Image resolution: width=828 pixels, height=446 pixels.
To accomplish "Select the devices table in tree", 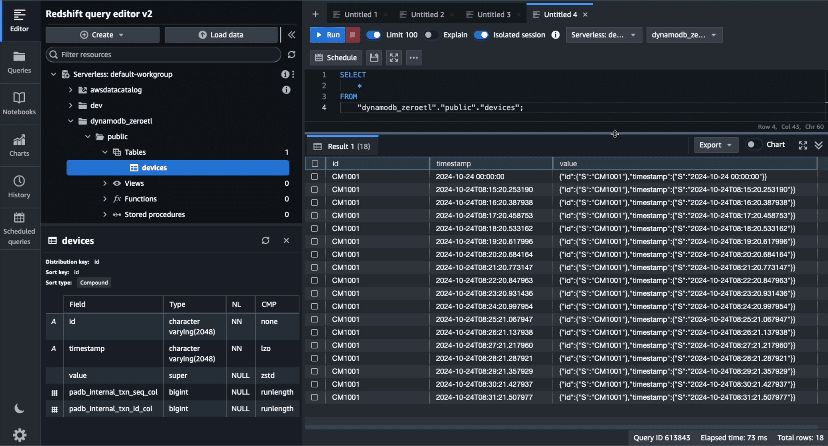I will click(x=178, y=168).
